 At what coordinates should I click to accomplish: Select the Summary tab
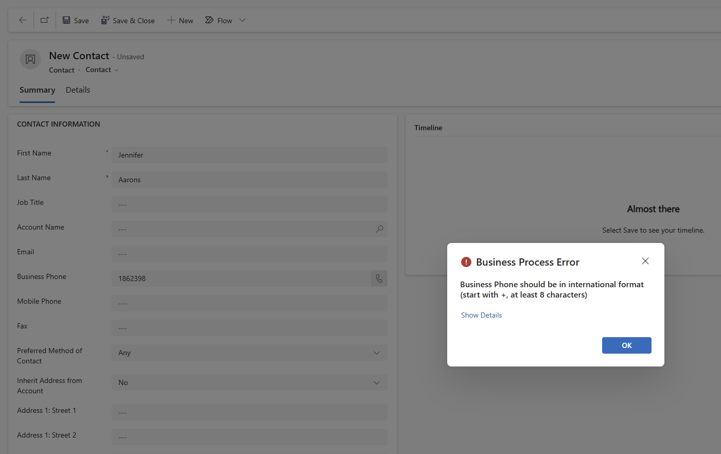click(x=37, y=90)
